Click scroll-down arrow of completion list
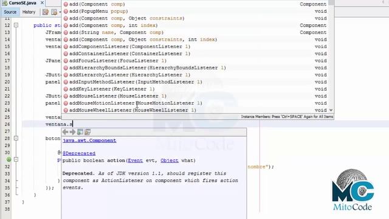This screenshot has width=389, height=219. tap(331, 110)
